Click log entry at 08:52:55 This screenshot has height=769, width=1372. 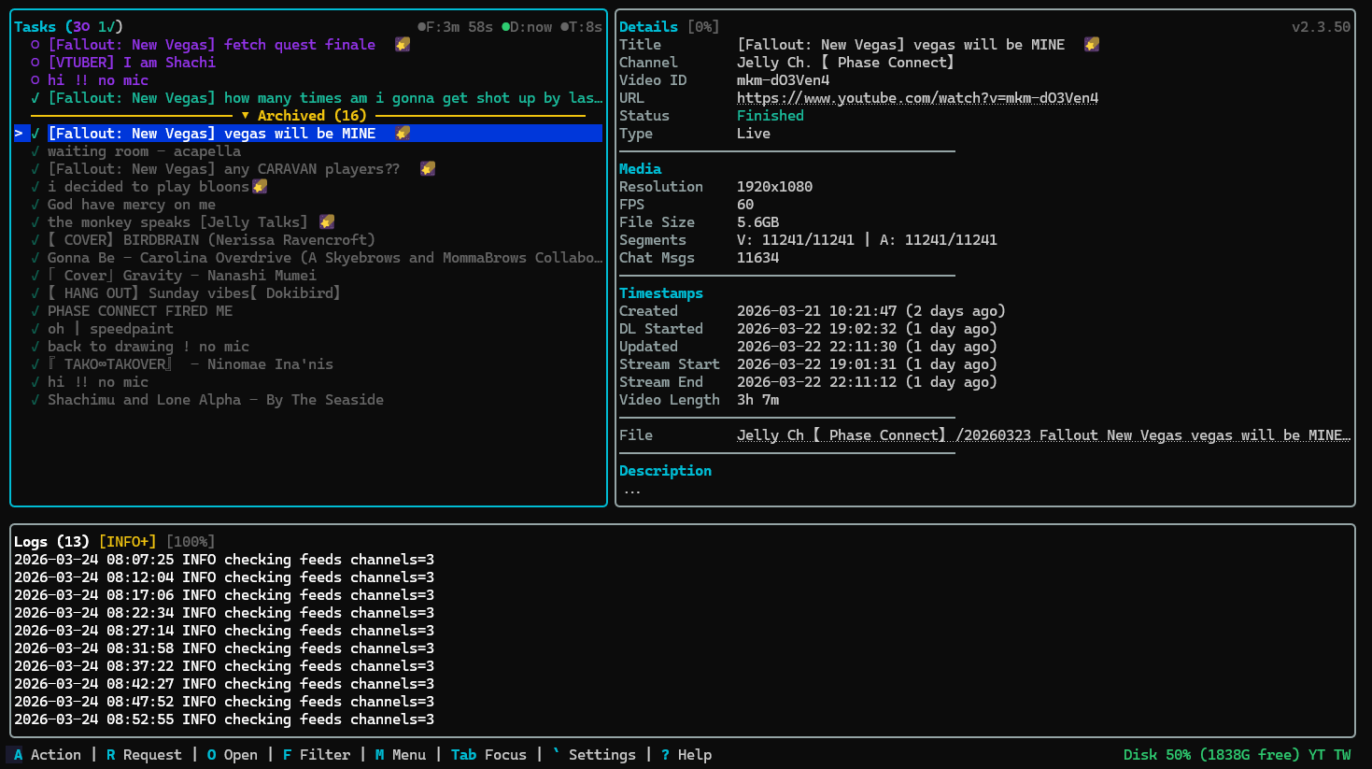point(224,719)
